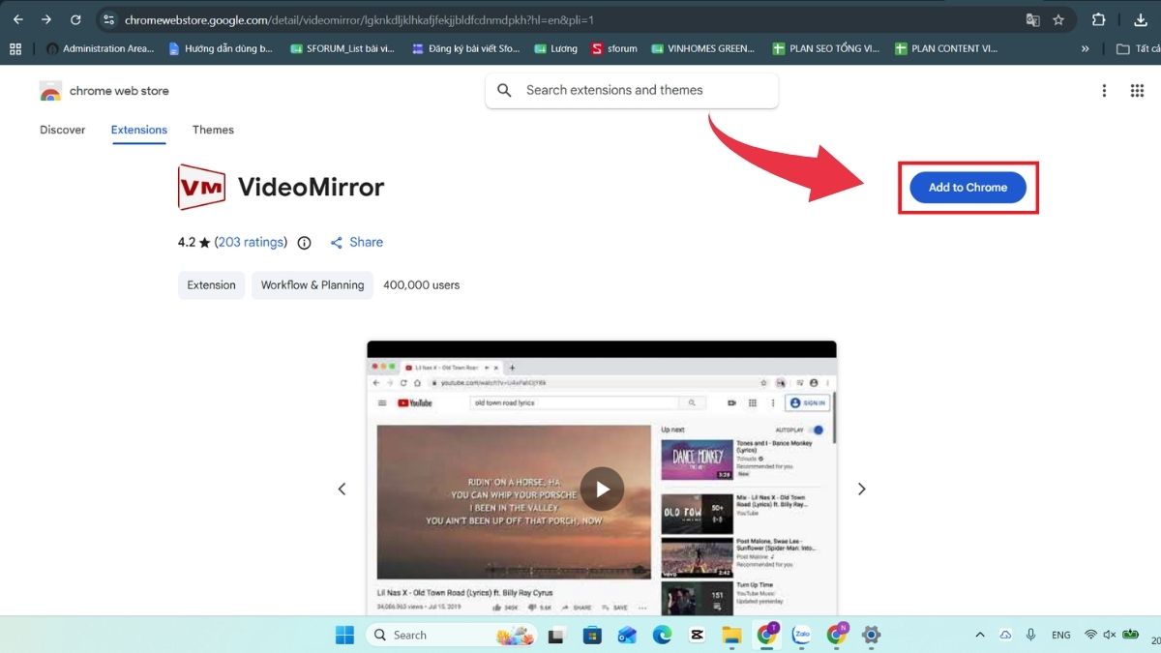The height and width of the screenshot is (653, 1161).
Task: Switch to the Discover tab
Action: coord(63,130)
